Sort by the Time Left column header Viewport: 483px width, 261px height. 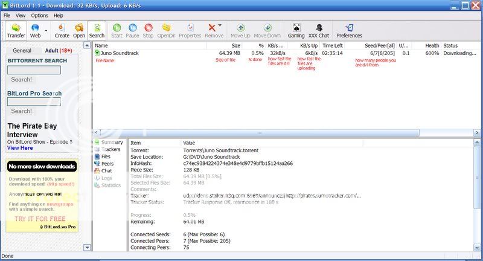click(x=333, y=45)
